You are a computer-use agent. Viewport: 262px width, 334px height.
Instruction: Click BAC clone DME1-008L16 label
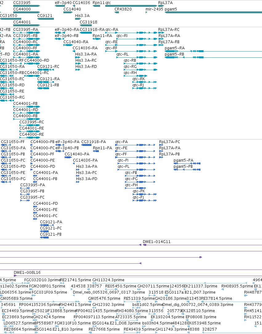[x=27, y=273]
